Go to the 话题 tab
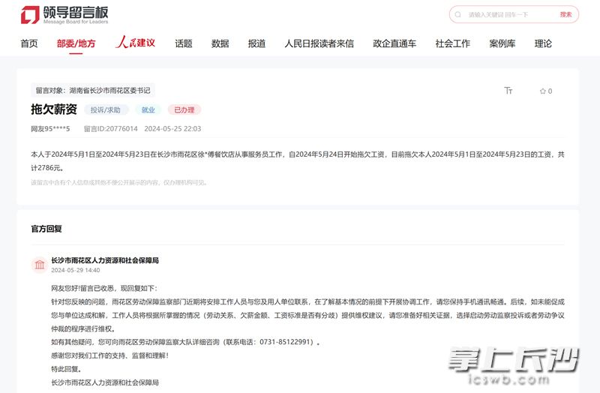This screenshot has width=600, height=393. (x=184, y=43)
